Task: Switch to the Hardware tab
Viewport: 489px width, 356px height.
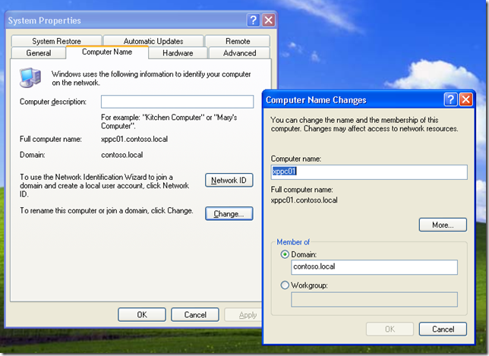Action: [178, 53]
